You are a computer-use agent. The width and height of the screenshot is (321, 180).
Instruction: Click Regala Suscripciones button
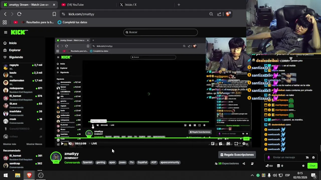pos(237,155)
